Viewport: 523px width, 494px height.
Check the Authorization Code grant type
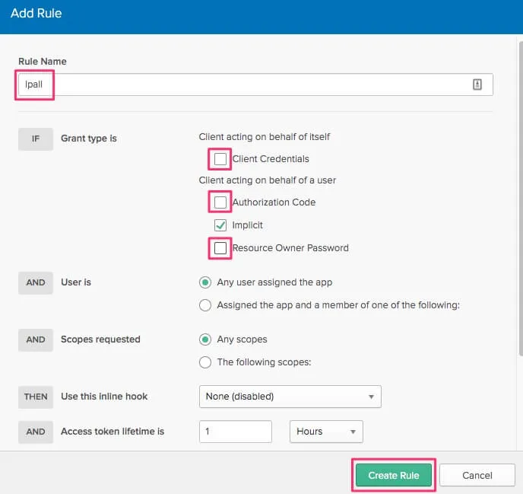point(220,202)
